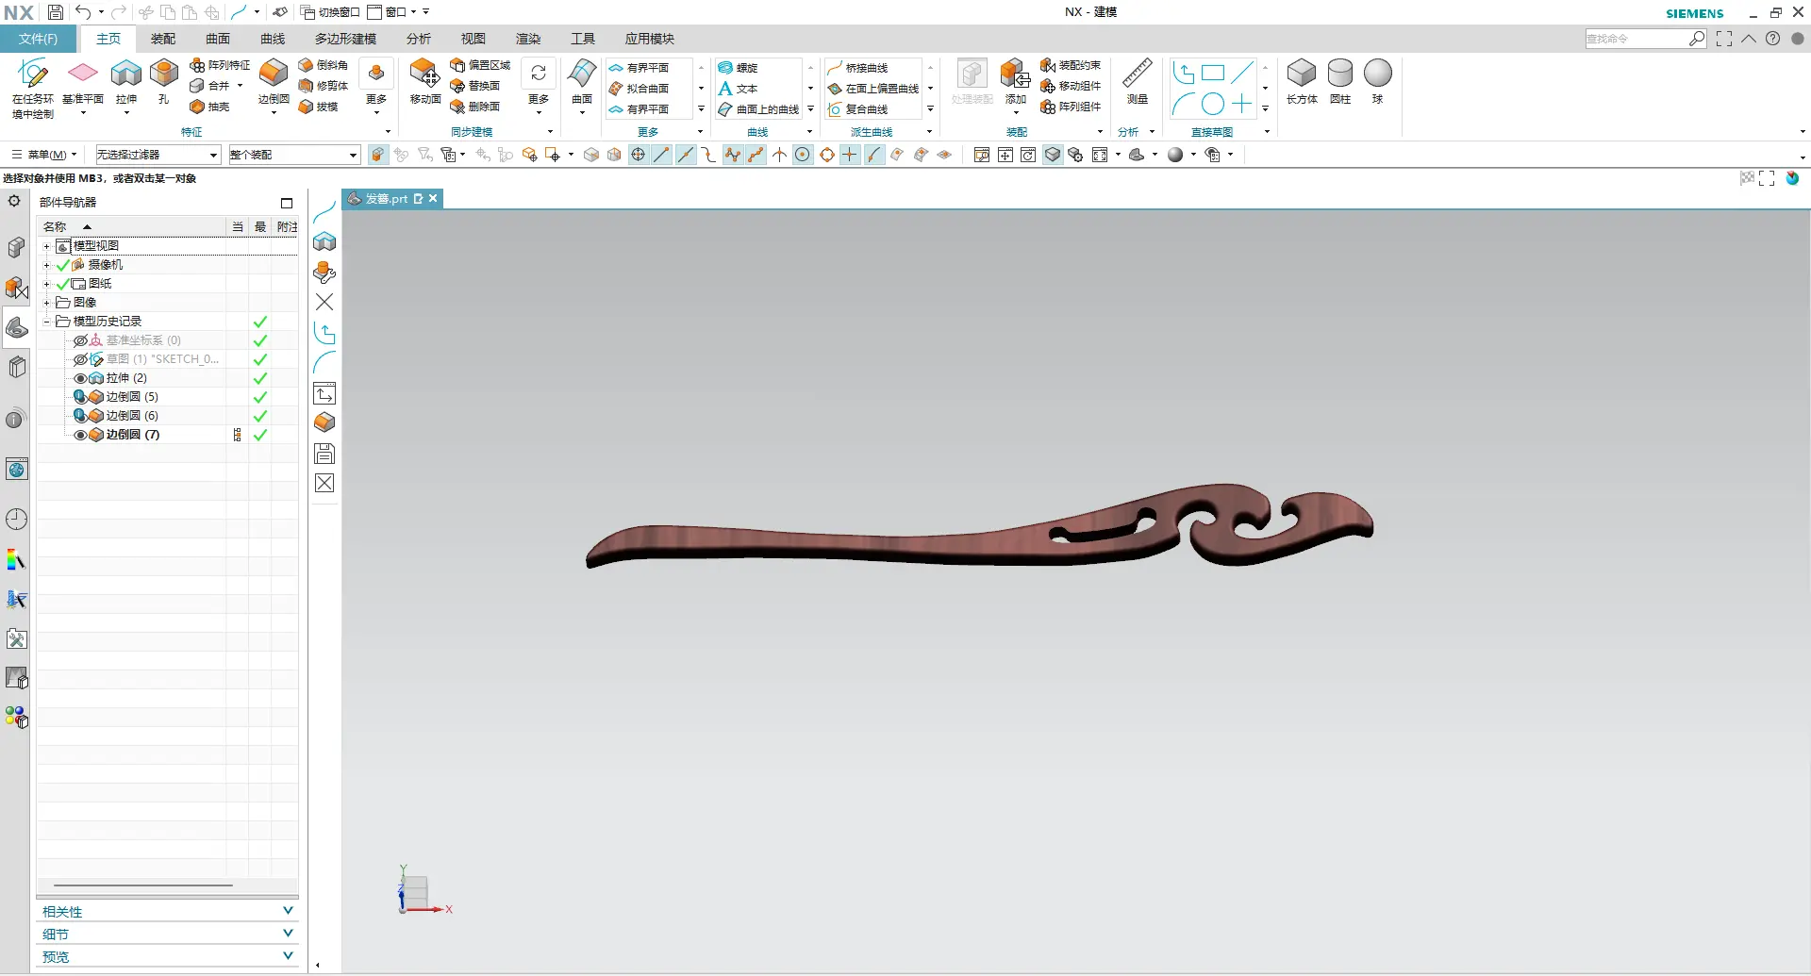The height and width of the screenshot is (976, 1811).
Task: Click the 螺旋 helix curve tool
Action: click(739, 68)
